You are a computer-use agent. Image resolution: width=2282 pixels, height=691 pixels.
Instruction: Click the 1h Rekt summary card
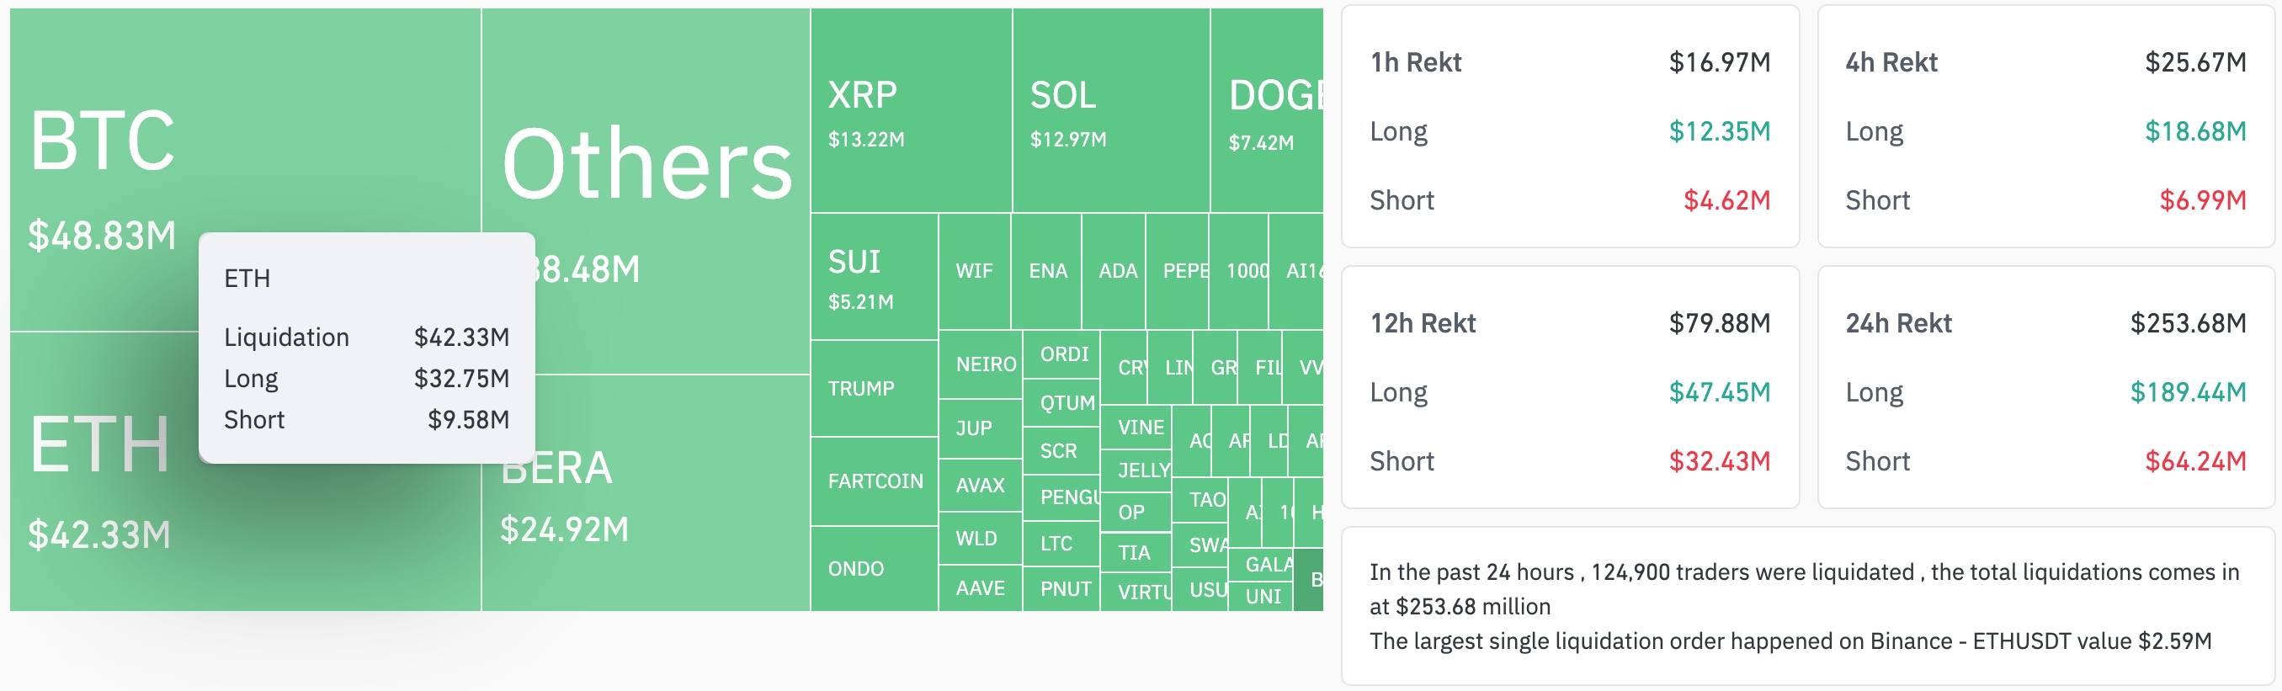[1570, 127]
